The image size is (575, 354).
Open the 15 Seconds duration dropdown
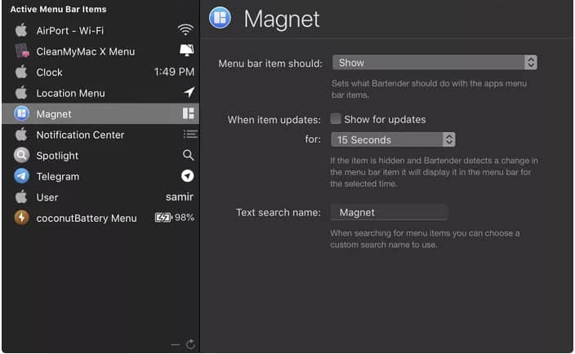pos(393,139)
